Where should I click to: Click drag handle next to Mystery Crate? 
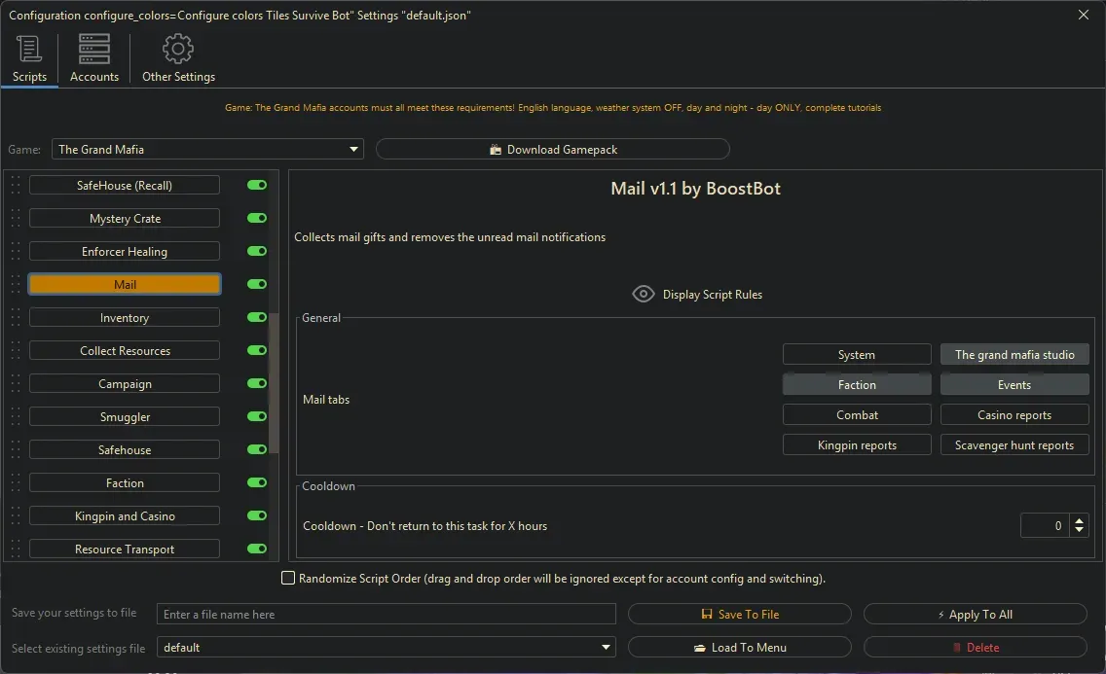(x=16, y=218)
